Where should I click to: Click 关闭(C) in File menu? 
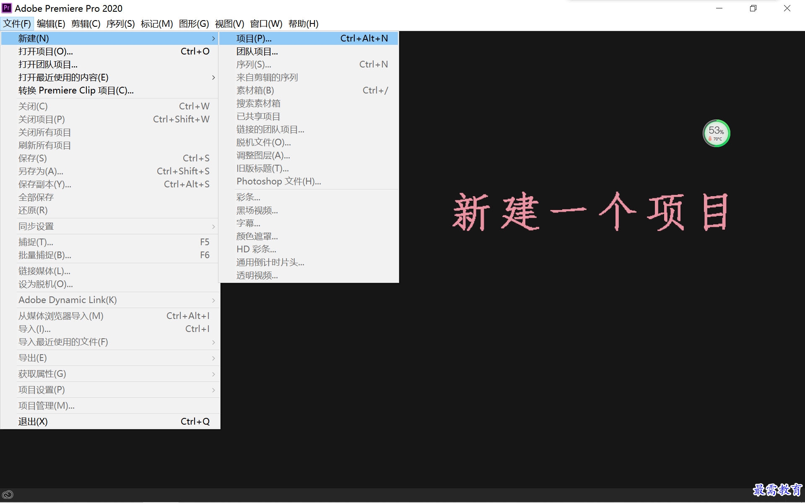coord(110,106)
